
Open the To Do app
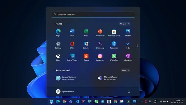tap(128, 45)
